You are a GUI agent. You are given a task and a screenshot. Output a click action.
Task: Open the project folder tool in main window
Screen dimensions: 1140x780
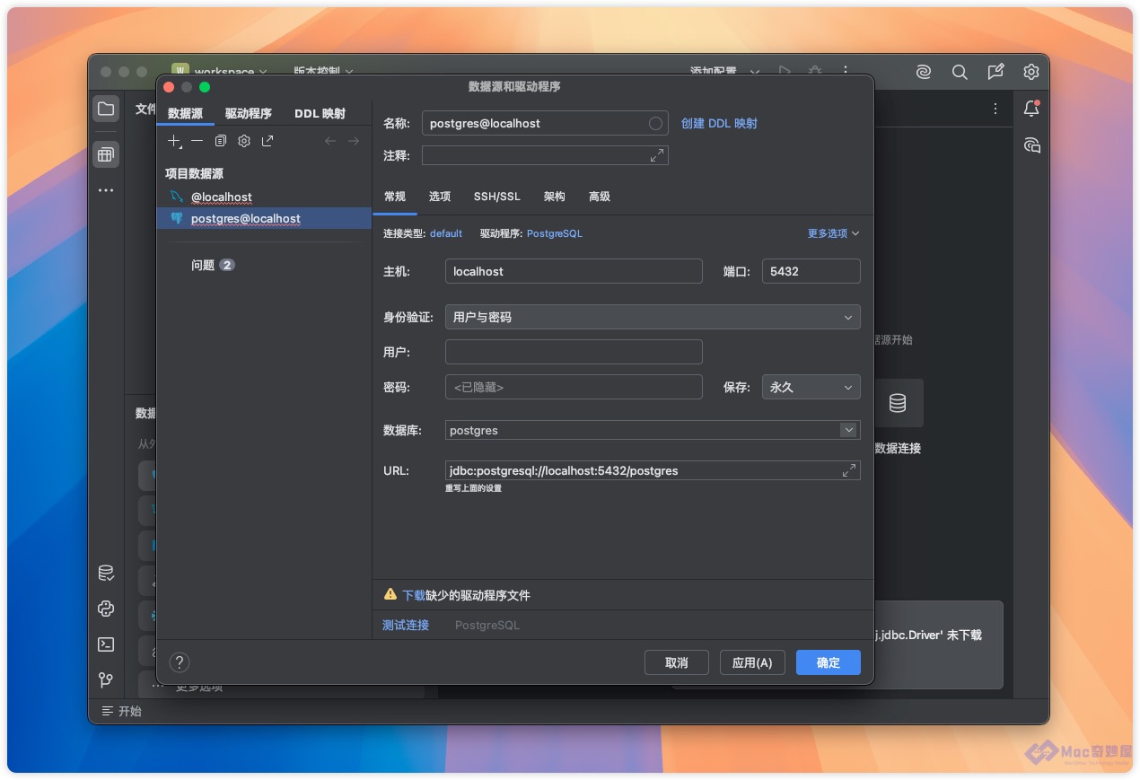106,109
